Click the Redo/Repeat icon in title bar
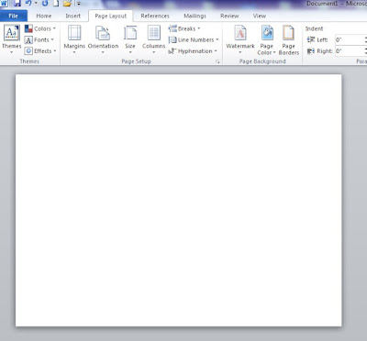This screenshot has width=367, height=341. 45,4
